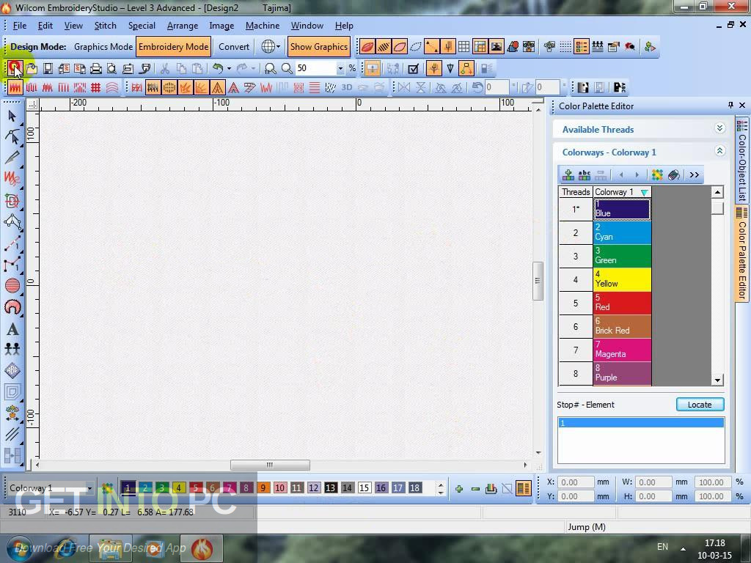This screenshot has height=563, width=751.
Task: Open the zoom percentage dropdown
Action: point(340,68)
